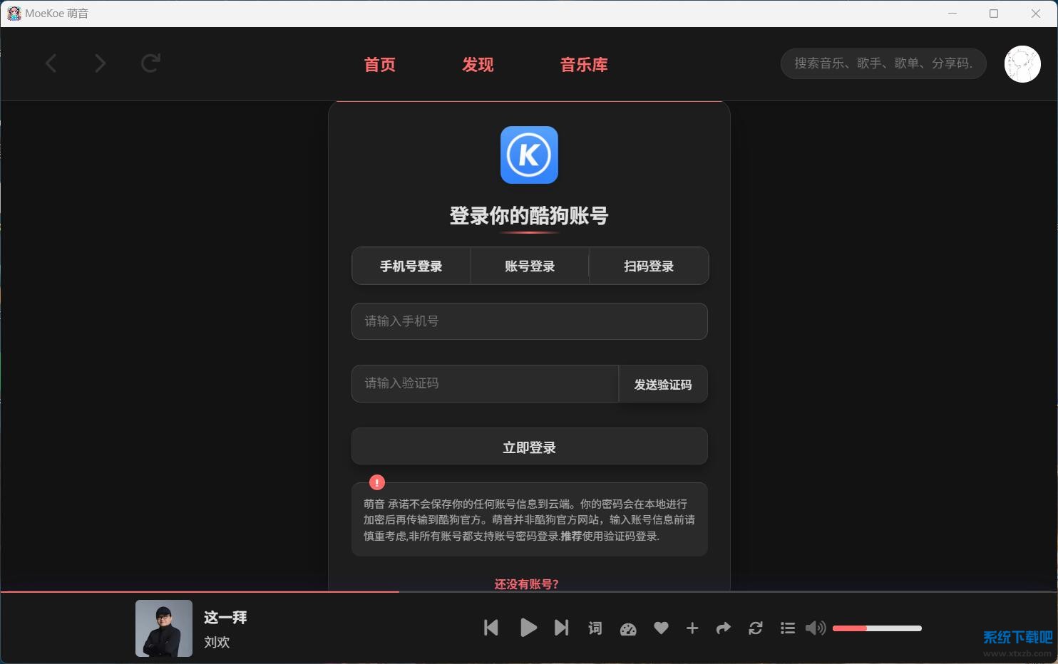Click the playback speed gauge icon
Image resolution: width=1058 pixels, height=664 pixels.
(627, 628)
